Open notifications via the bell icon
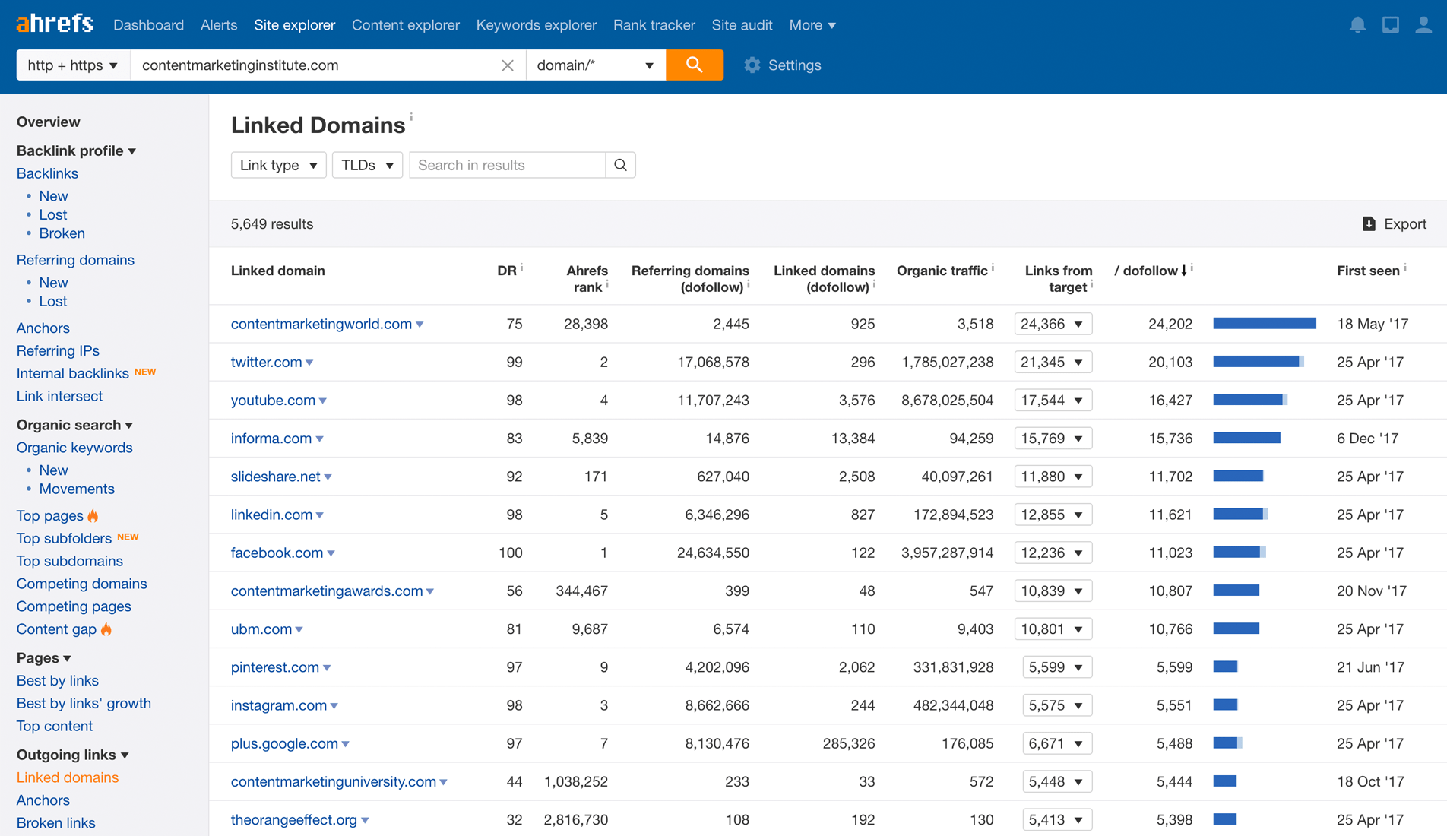This screenshot has width=1447, height=836. [1357, 24]
